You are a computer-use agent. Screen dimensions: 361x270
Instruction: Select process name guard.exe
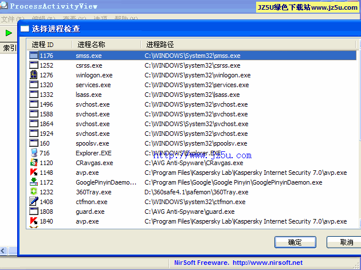[90, 212]
